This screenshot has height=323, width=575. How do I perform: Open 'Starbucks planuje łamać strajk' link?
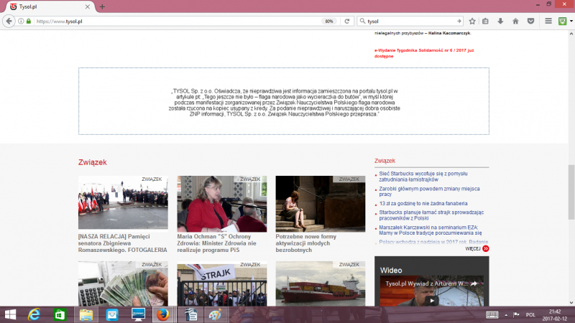click(x=431, y=215)
